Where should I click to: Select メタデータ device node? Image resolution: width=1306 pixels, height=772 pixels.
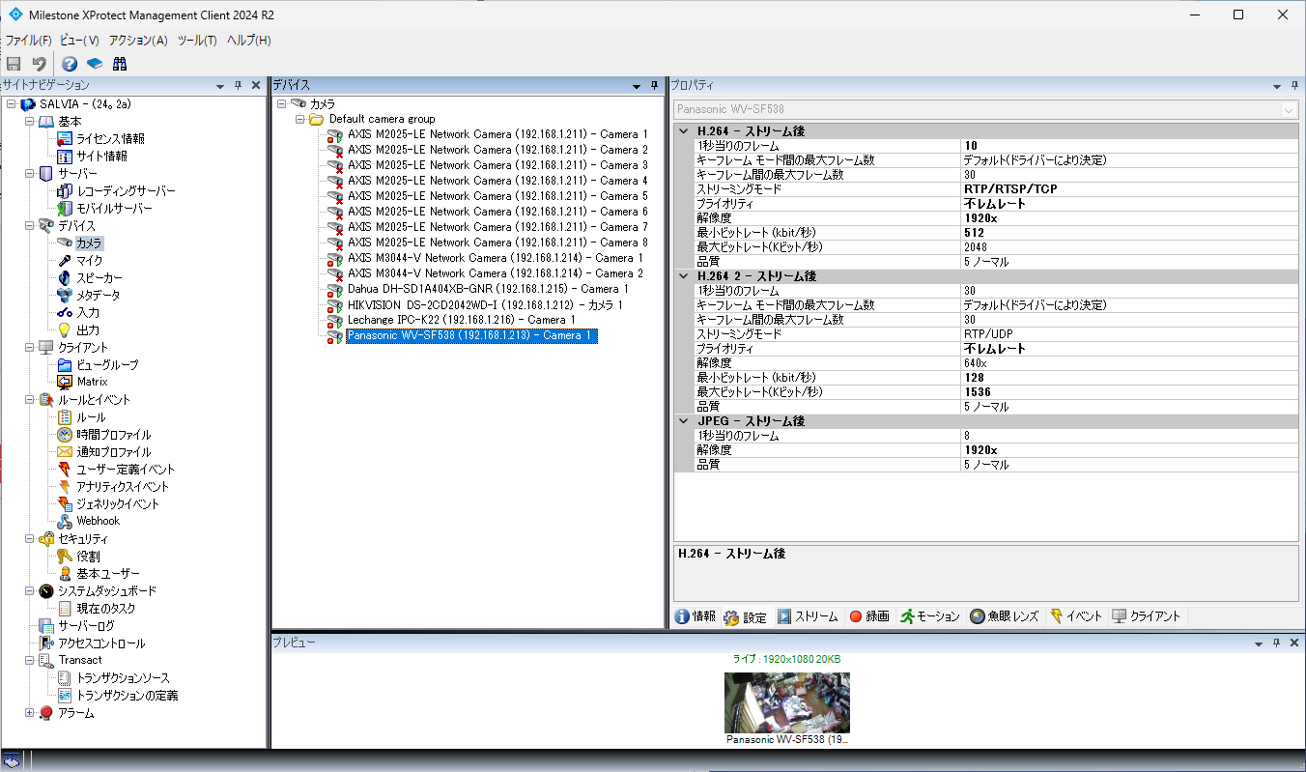pyautogui.click(x=99, y=296)
